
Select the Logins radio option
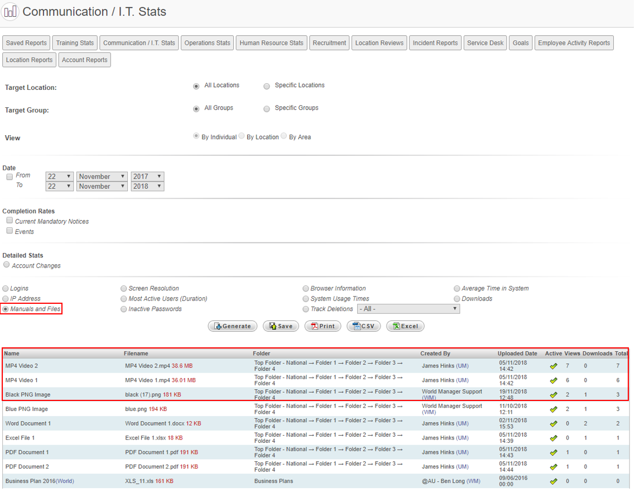click(x=6, y=289)
